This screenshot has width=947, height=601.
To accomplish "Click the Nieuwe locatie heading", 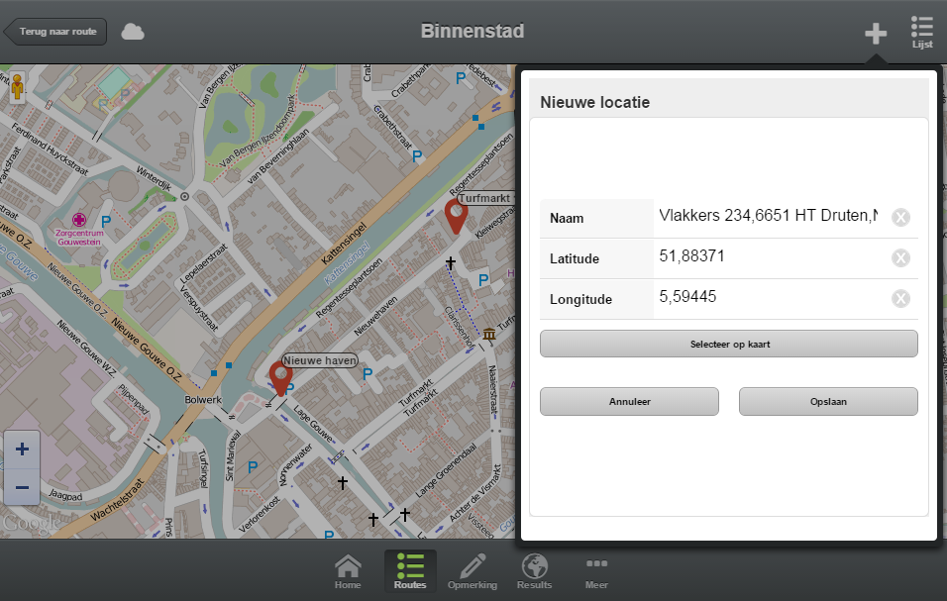I will coord(595,103).
